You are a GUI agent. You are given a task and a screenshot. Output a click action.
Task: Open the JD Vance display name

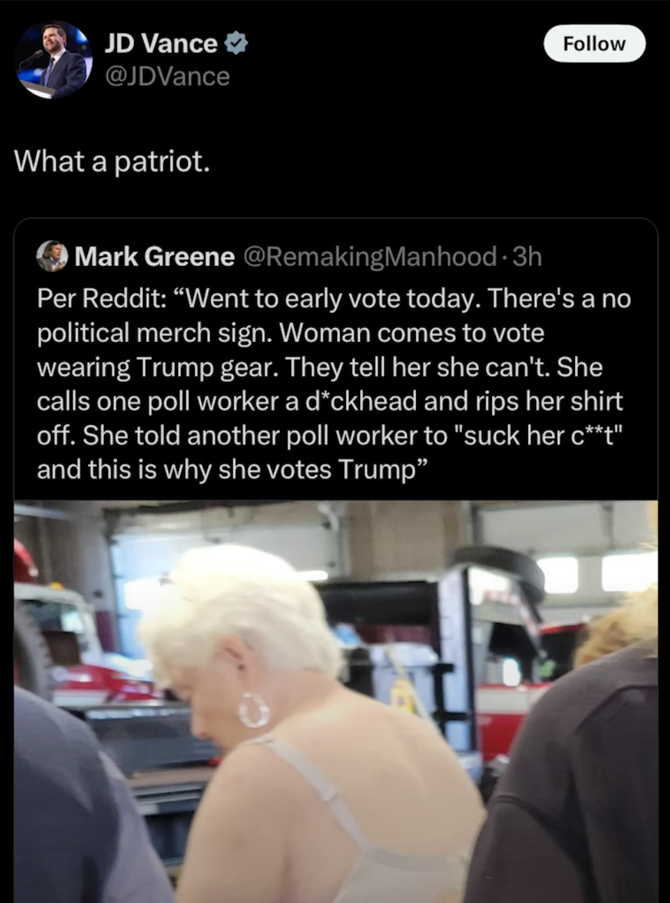161,43
